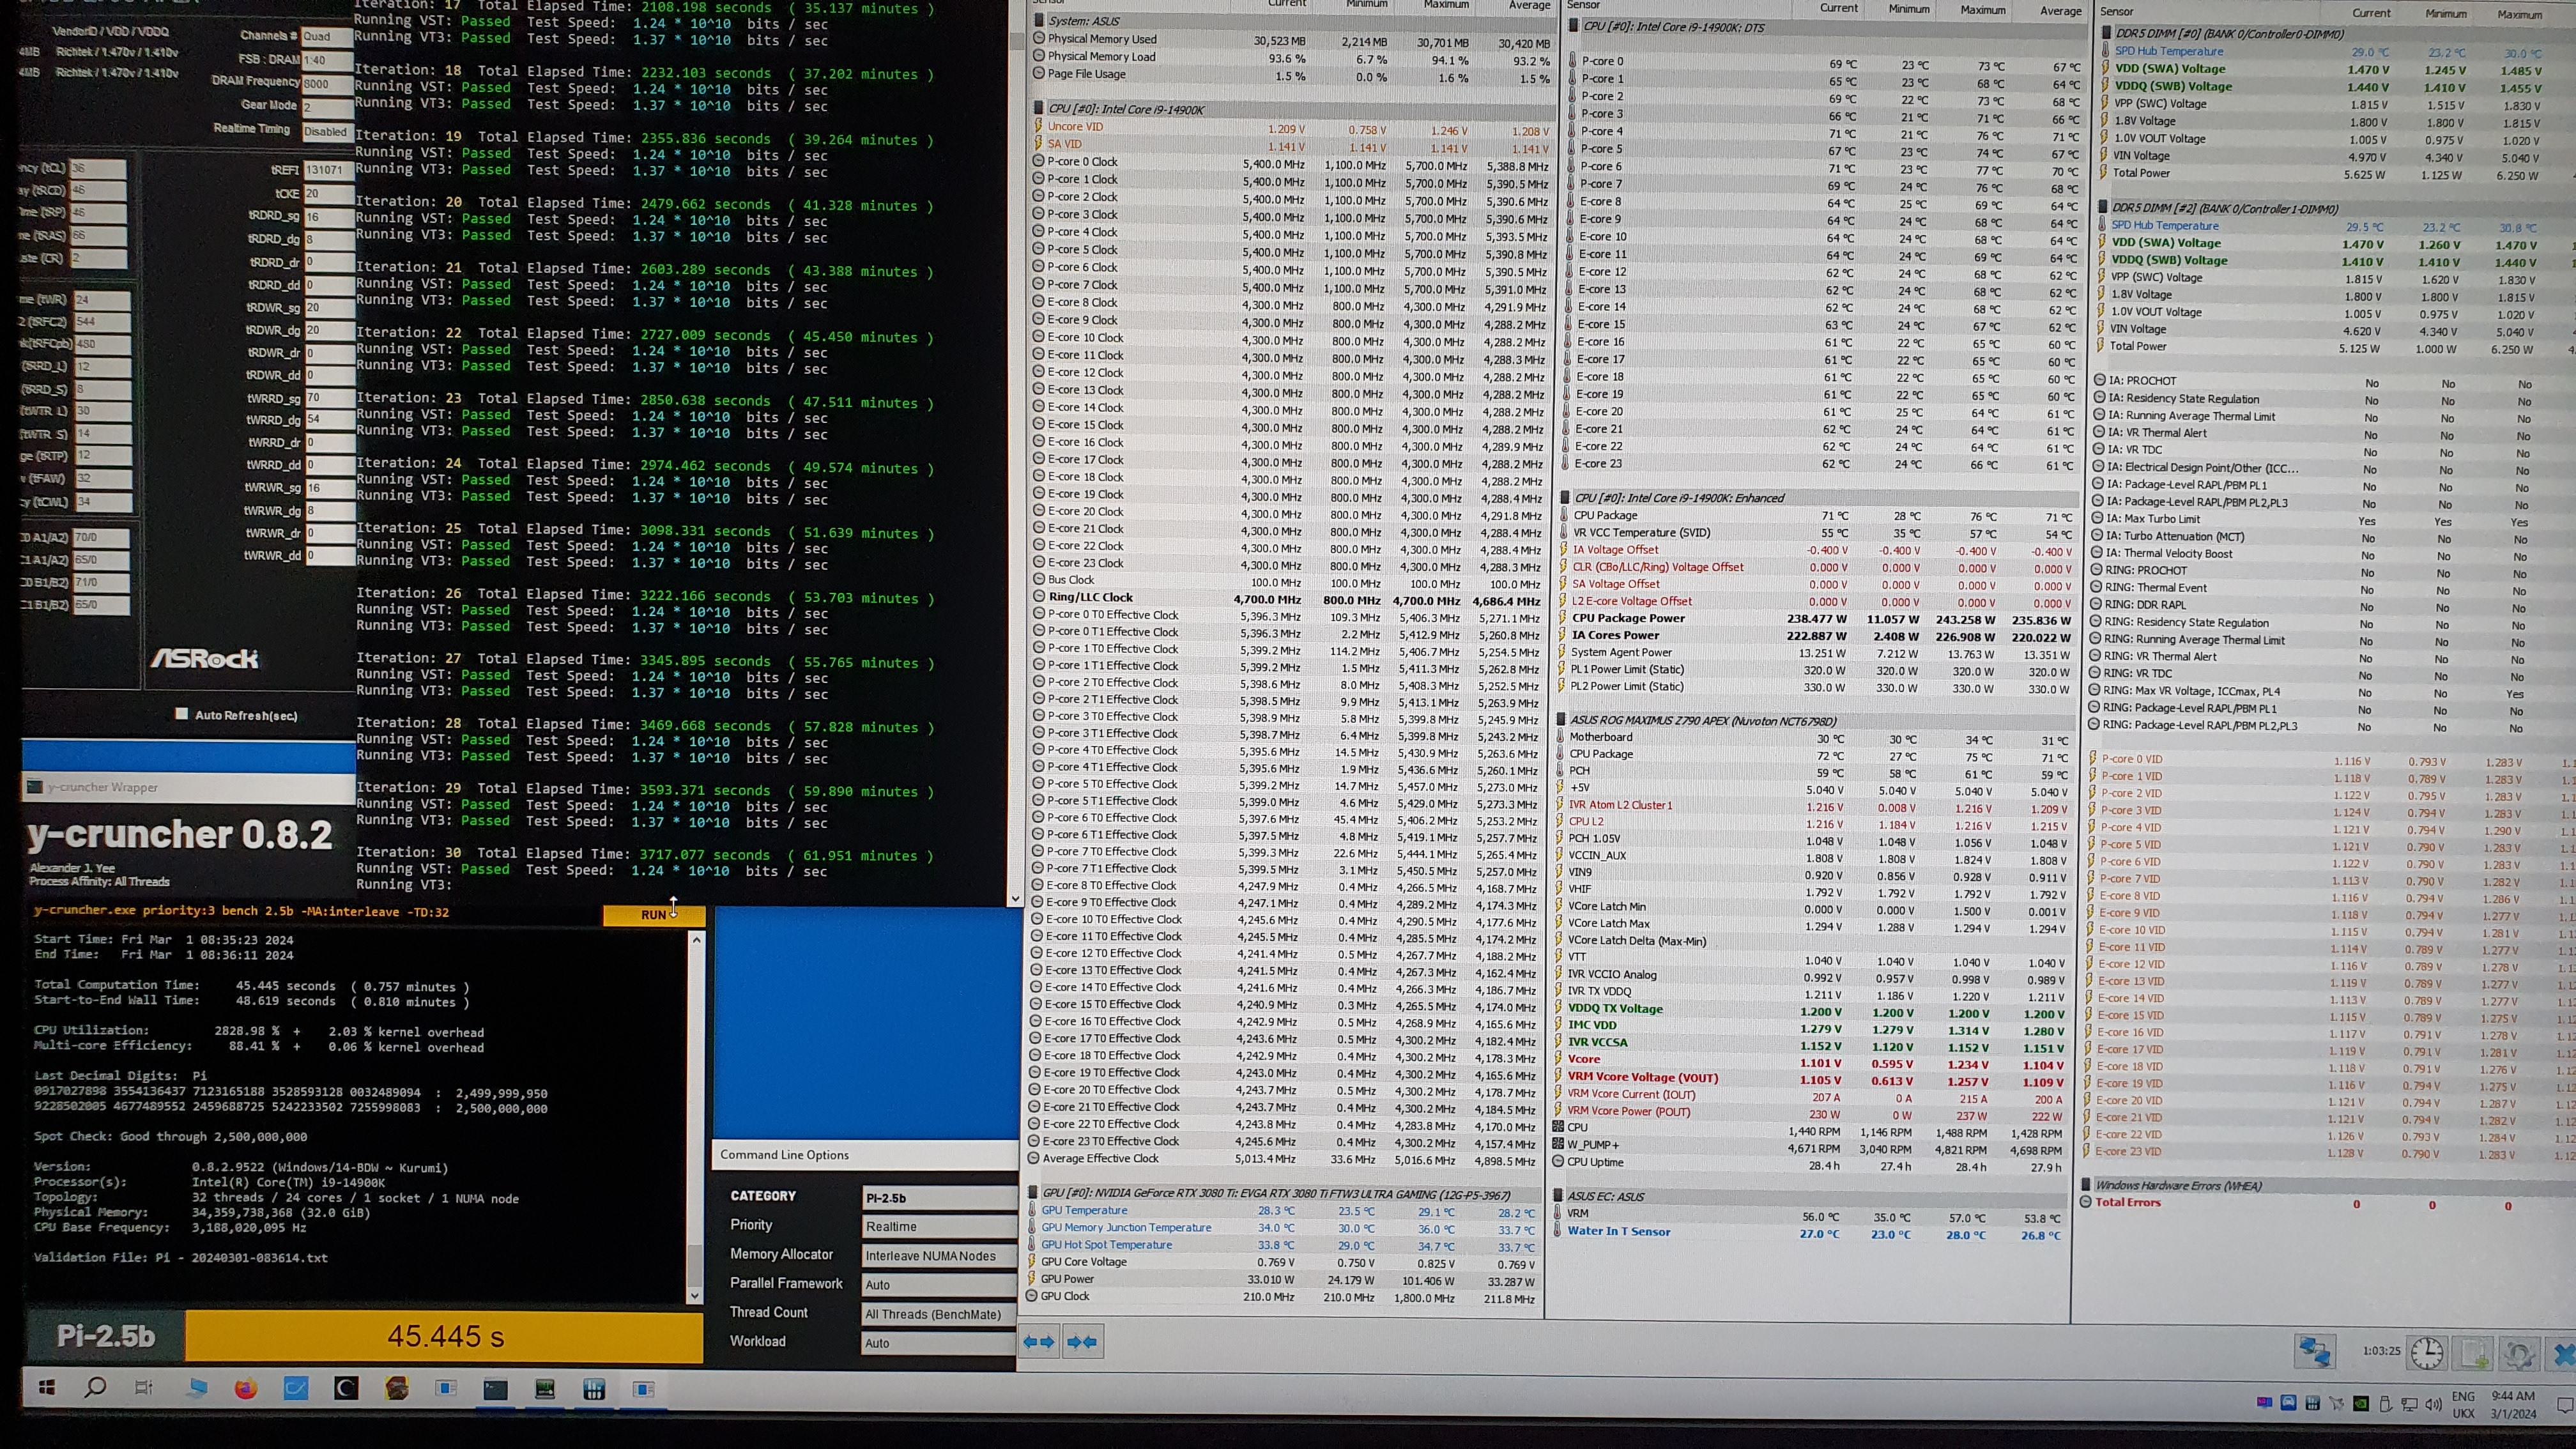
Task: Open the Thread Count dropdown
Action: [x=938, y=1314]
